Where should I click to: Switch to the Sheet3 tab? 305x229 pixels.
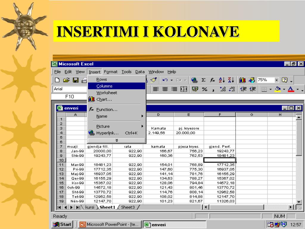[x=128, y=207]
